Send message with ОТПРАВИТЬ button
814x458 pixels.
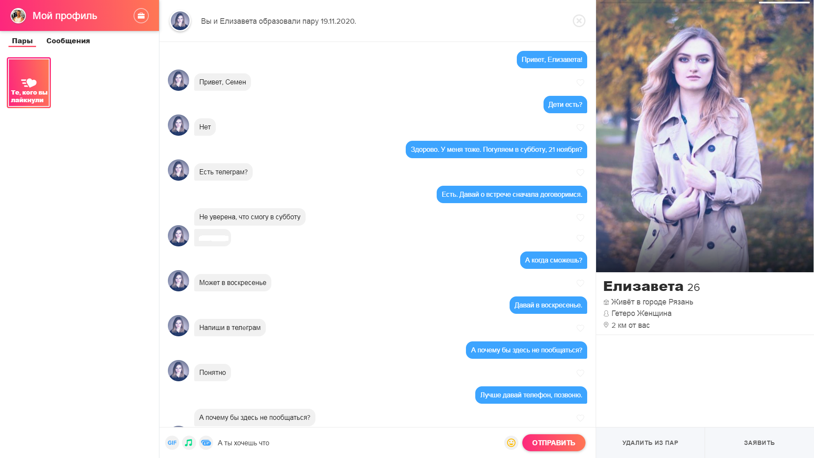pyautogui.click(x=554, y=443)
